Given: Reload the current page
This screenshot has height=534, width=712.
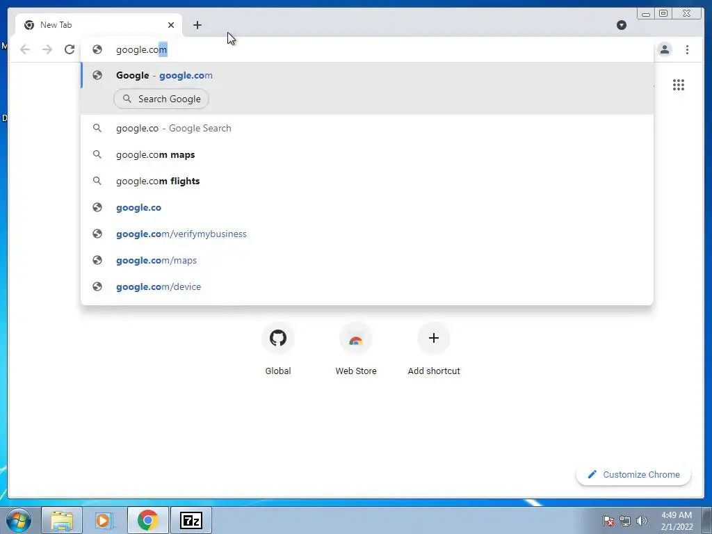Looking at the screenshot, I should pyautogui.click(x=70, y=49).
